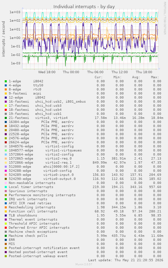Click the yellow Function call interrupts swatch
This screenshot has width=168, height=268.
pos(6,212)
